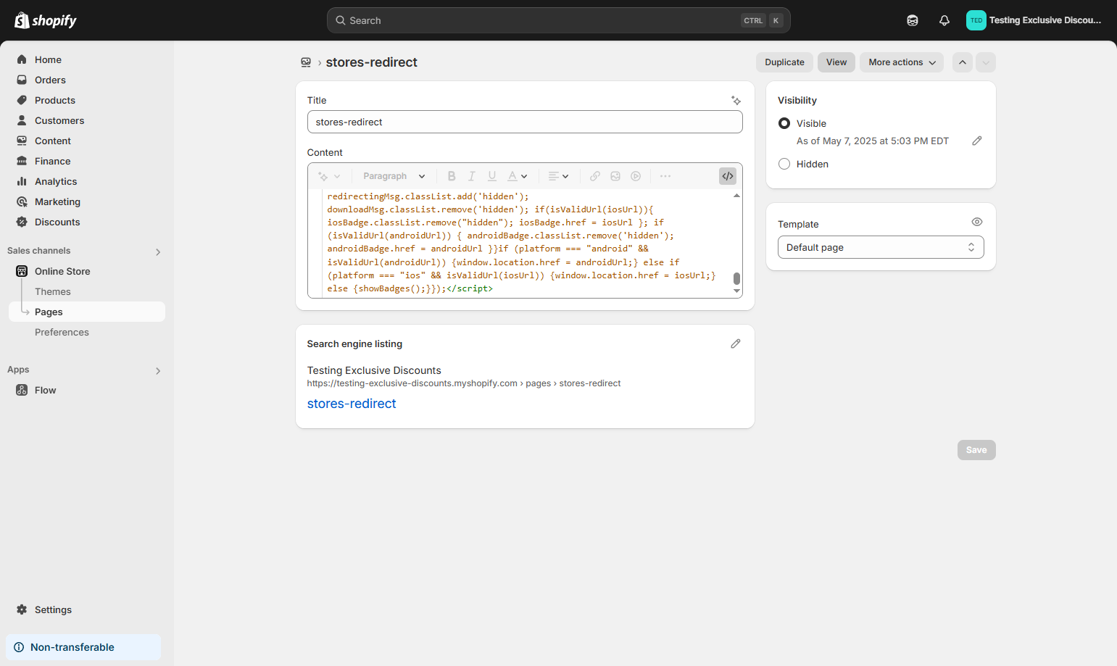Preview template with the eye icon
Screen dimensions: 1117x666
tap(977, 222)
